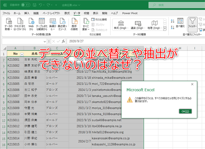Screen dimensions: 205x149
Task: Click the cell ito430@example.ne.jp
Action: [x=117, y=126]
